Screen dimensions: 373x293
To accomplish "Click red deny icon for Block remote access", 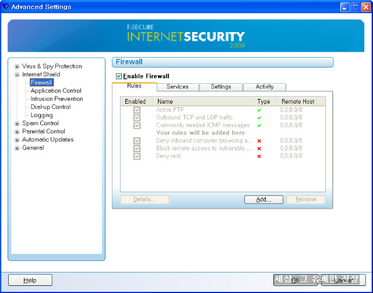I will point(259,149).
